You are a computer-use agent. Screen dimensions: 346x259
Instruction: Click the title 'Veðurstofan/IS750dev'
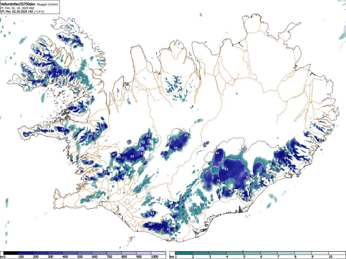point(18,4)
